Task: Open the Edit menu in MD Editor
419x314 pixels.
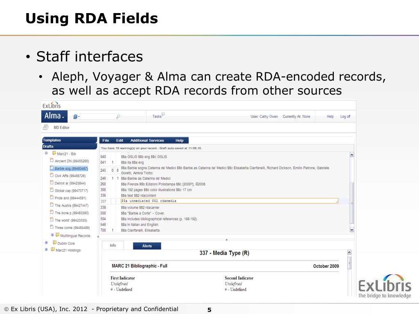Action: pyautogui.click(x=119, y=141)
